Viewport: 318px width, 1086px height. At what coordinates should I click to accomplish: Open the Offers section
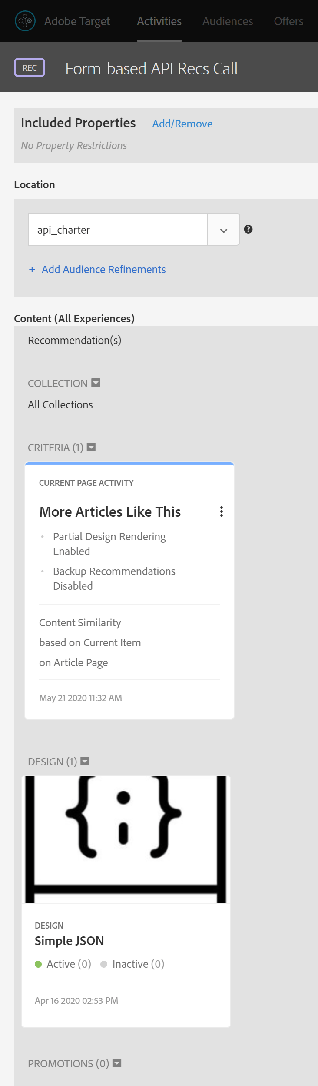coord(288,21)
